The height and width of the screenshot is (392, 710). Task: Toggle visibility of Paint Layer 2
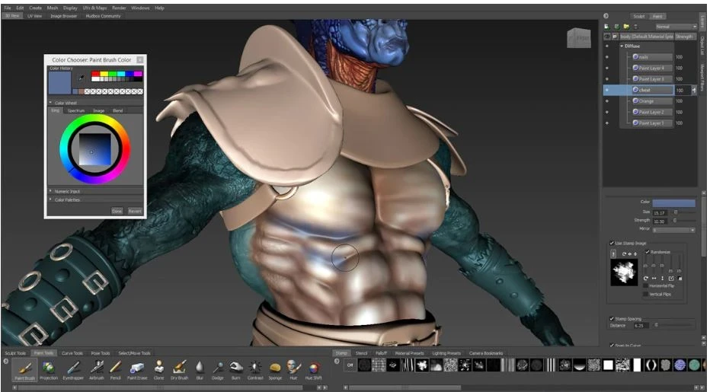[x=607, y=112]
